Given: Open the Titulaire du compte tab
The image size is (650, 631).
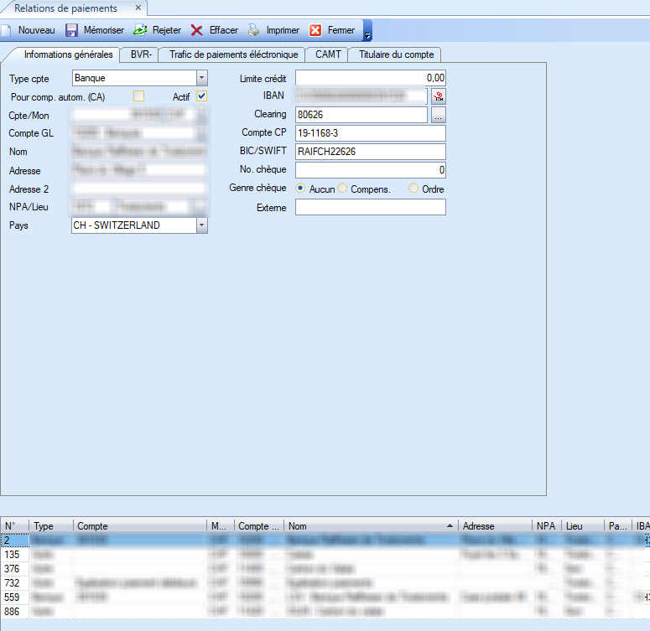Looking at the screenshot, I should tap(396, 54).
